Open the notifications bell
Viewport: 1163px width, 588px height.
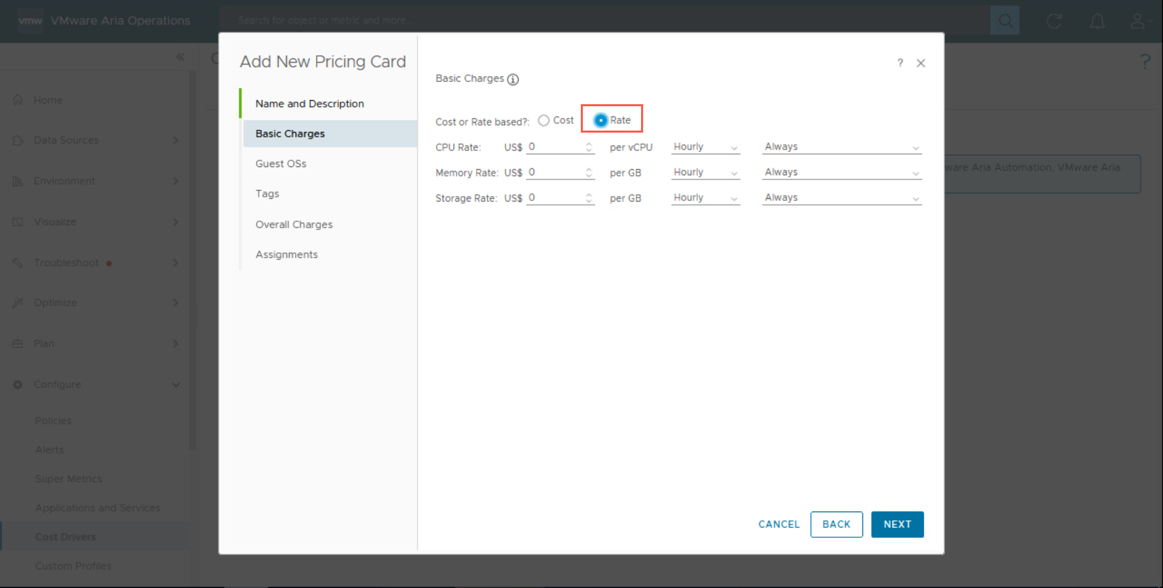click(x=1097, y=21)
